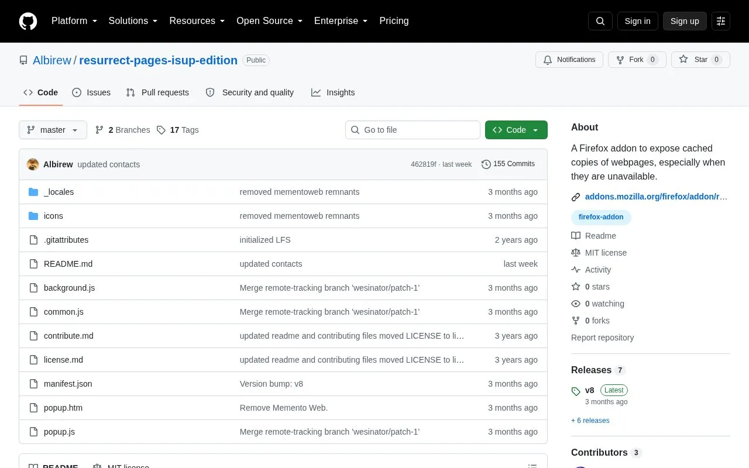The width and height of the screenshot is (749, 468).
Task: Click the tag icon beside 17 Tags
Action: point(161,130)
